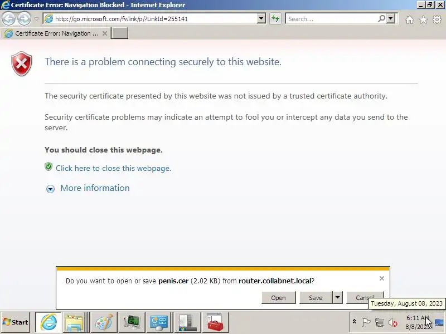
Task: Open the Tools gear menu
Action: [437, 19]
